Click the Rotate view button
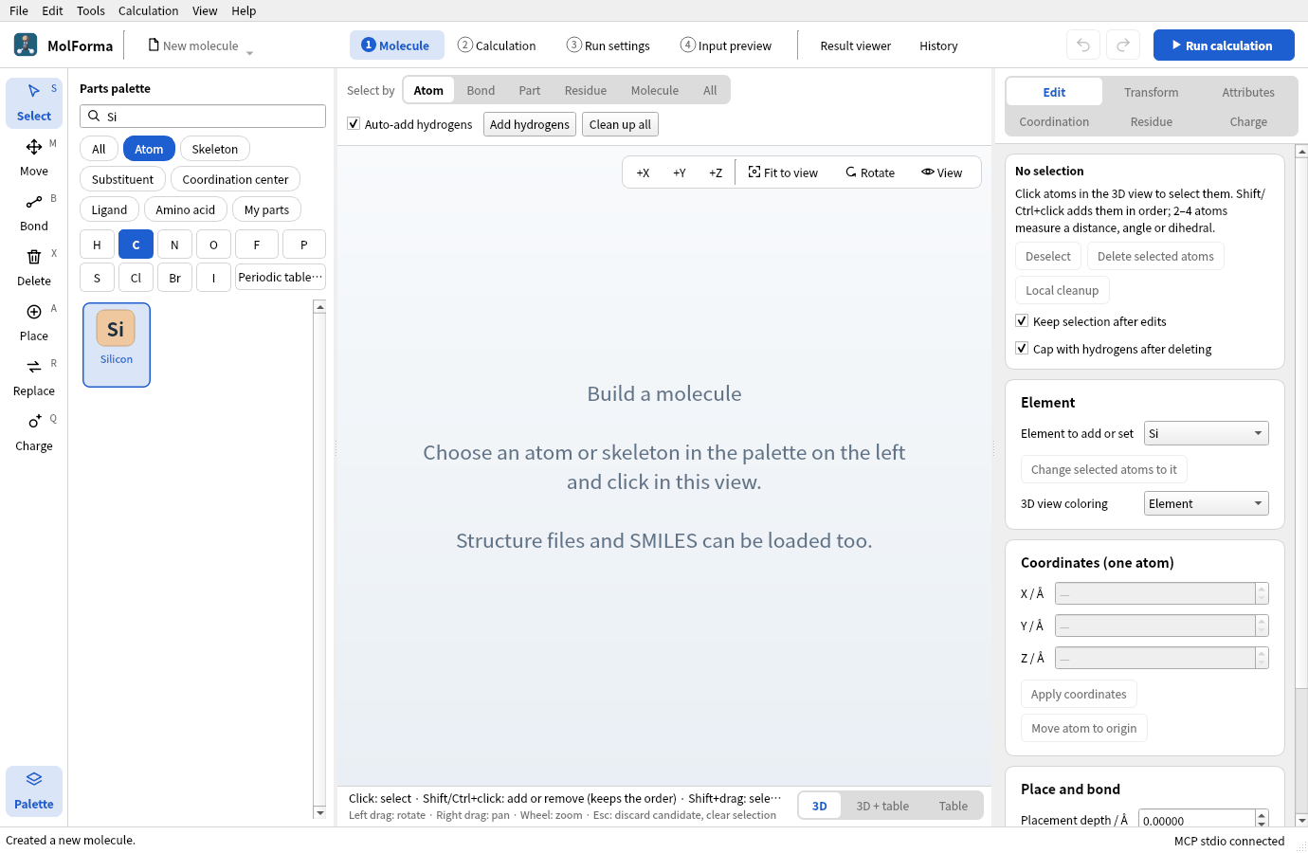Viewport: 1308px width, 853px height. pyautogui.click(x=870, y=172)
